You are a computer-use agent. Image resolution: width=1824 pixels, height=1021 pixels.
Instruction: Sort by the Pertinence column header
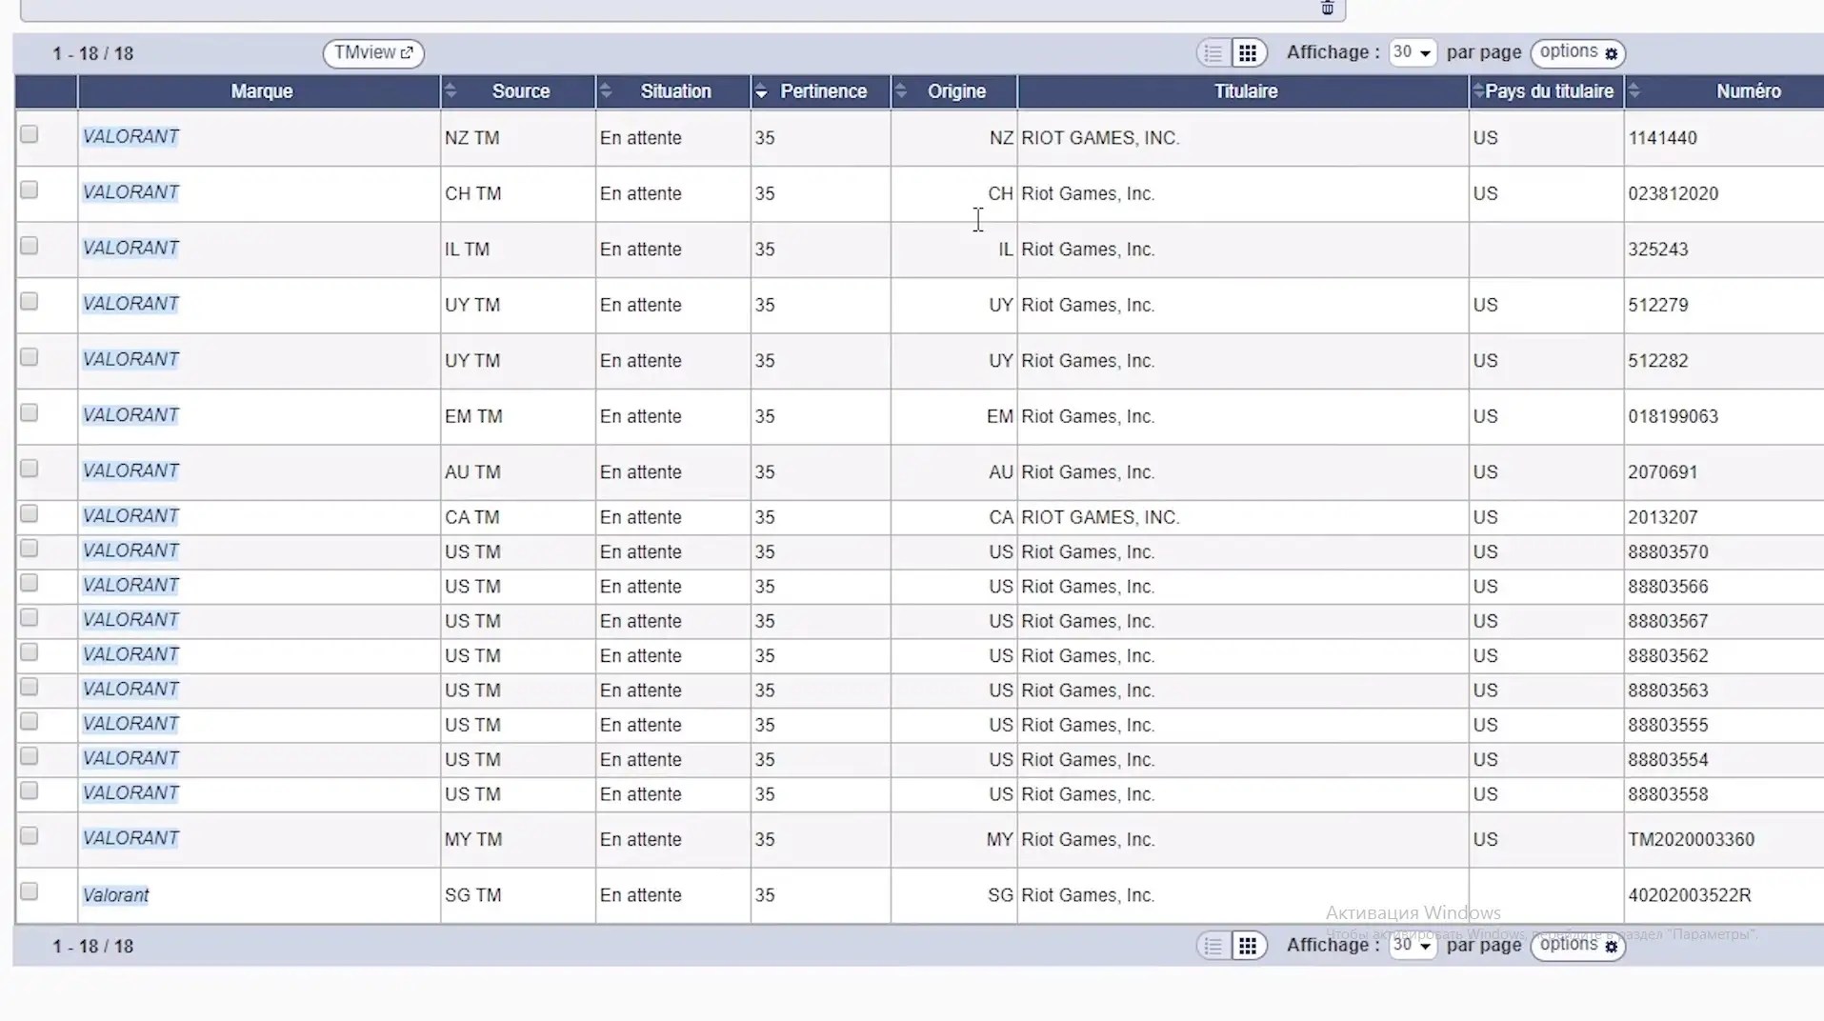coord(761,90)
